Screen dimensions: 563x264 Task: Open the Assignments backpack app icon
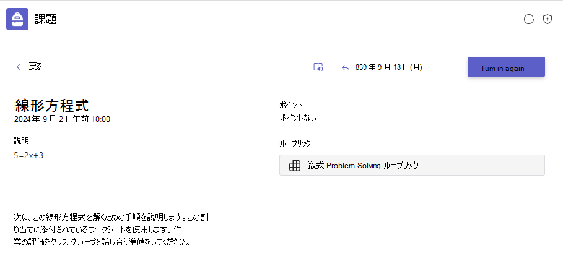(x=17, y=19)
